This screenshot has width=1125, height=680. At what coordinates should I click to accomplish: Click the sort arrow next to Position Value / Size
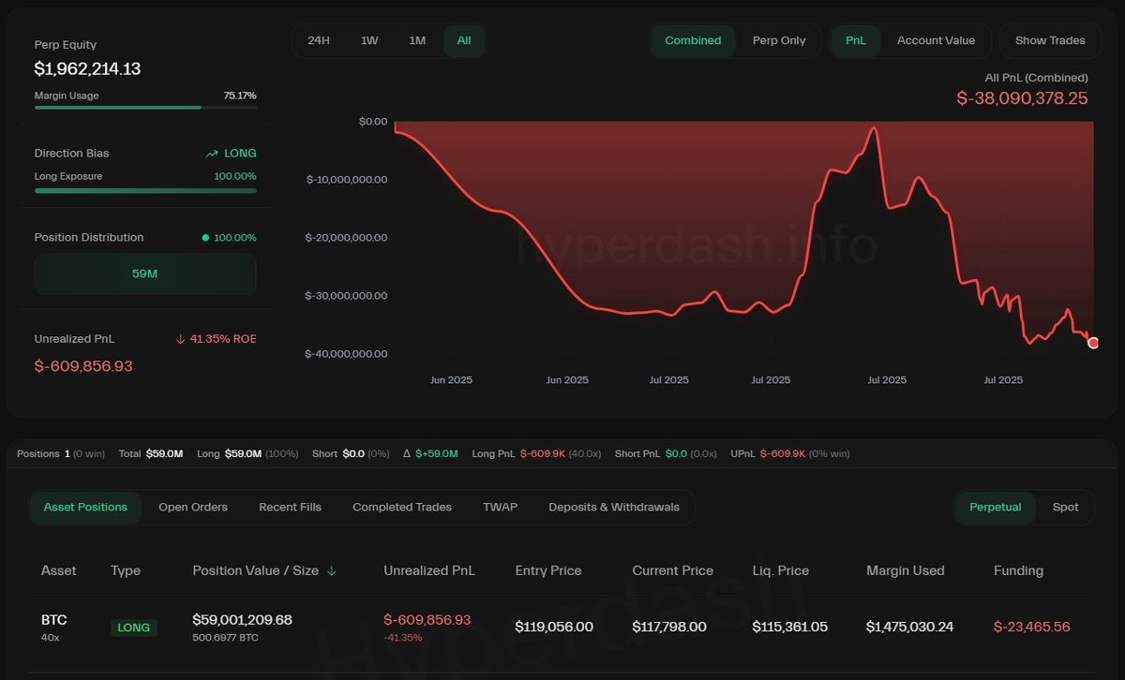click(x=332, y=570)
